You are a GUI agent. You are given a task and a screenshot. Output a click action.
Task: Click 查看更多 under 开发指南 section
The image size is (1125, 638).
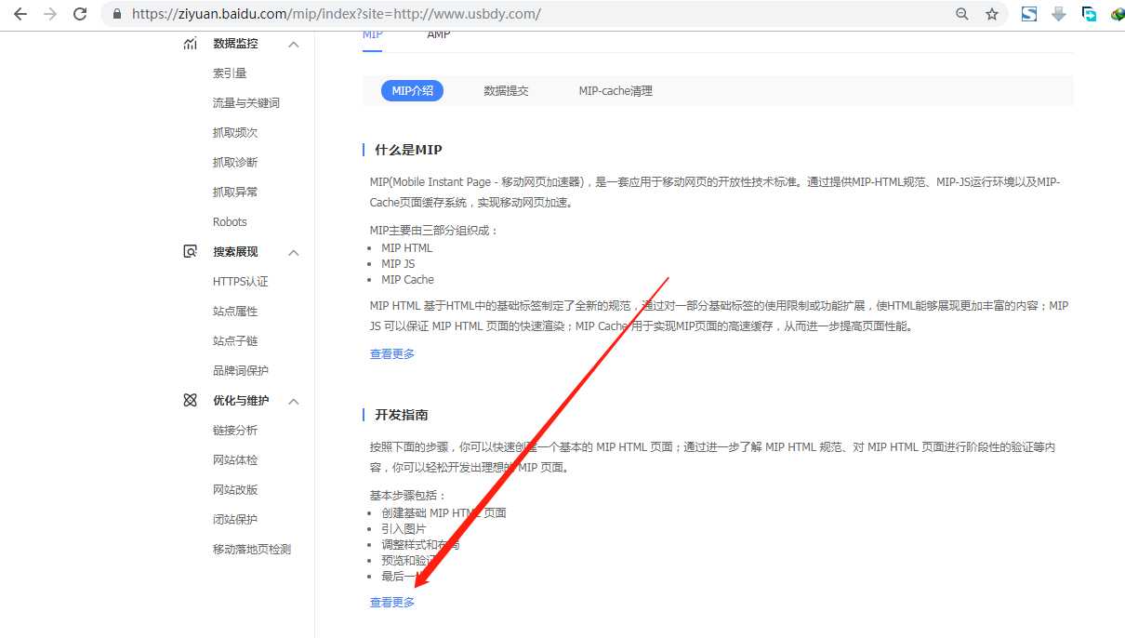[392, 603]
